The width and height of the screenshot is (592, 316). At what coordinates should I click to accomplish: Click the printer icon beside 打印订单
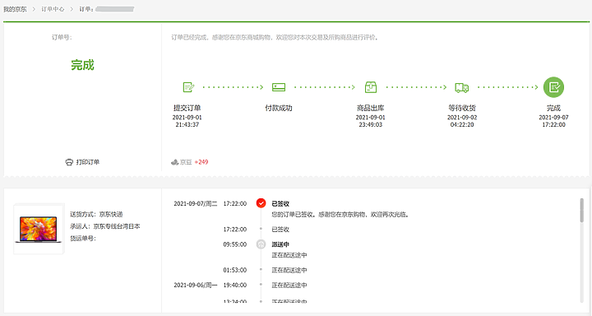(x=69, y=162)
